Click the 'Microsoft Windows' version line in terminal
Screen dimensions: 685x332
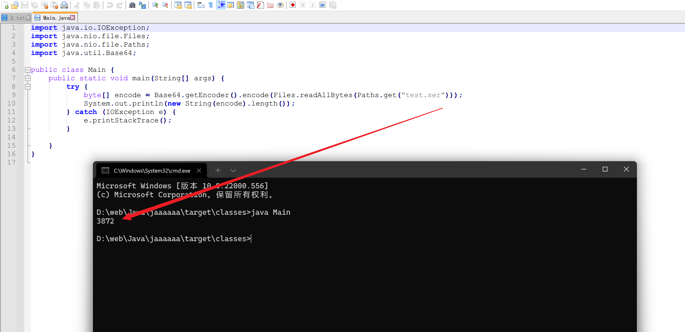coord(183,186)
